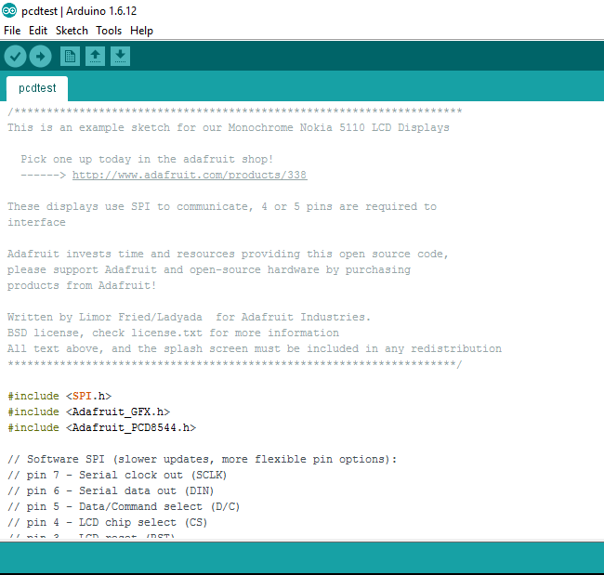Click the 'pin 7 - Serial clock out (SCLK)' comment

pyautogui.click(x=117, y=475)
